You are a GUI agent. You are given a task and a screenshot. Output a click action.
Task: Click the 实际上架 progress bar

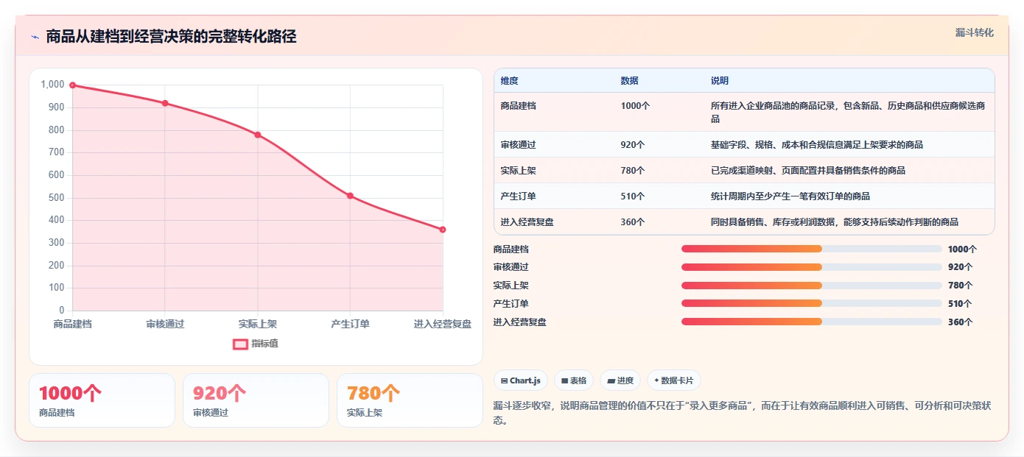pyautogui.click(x=812, y=286)
